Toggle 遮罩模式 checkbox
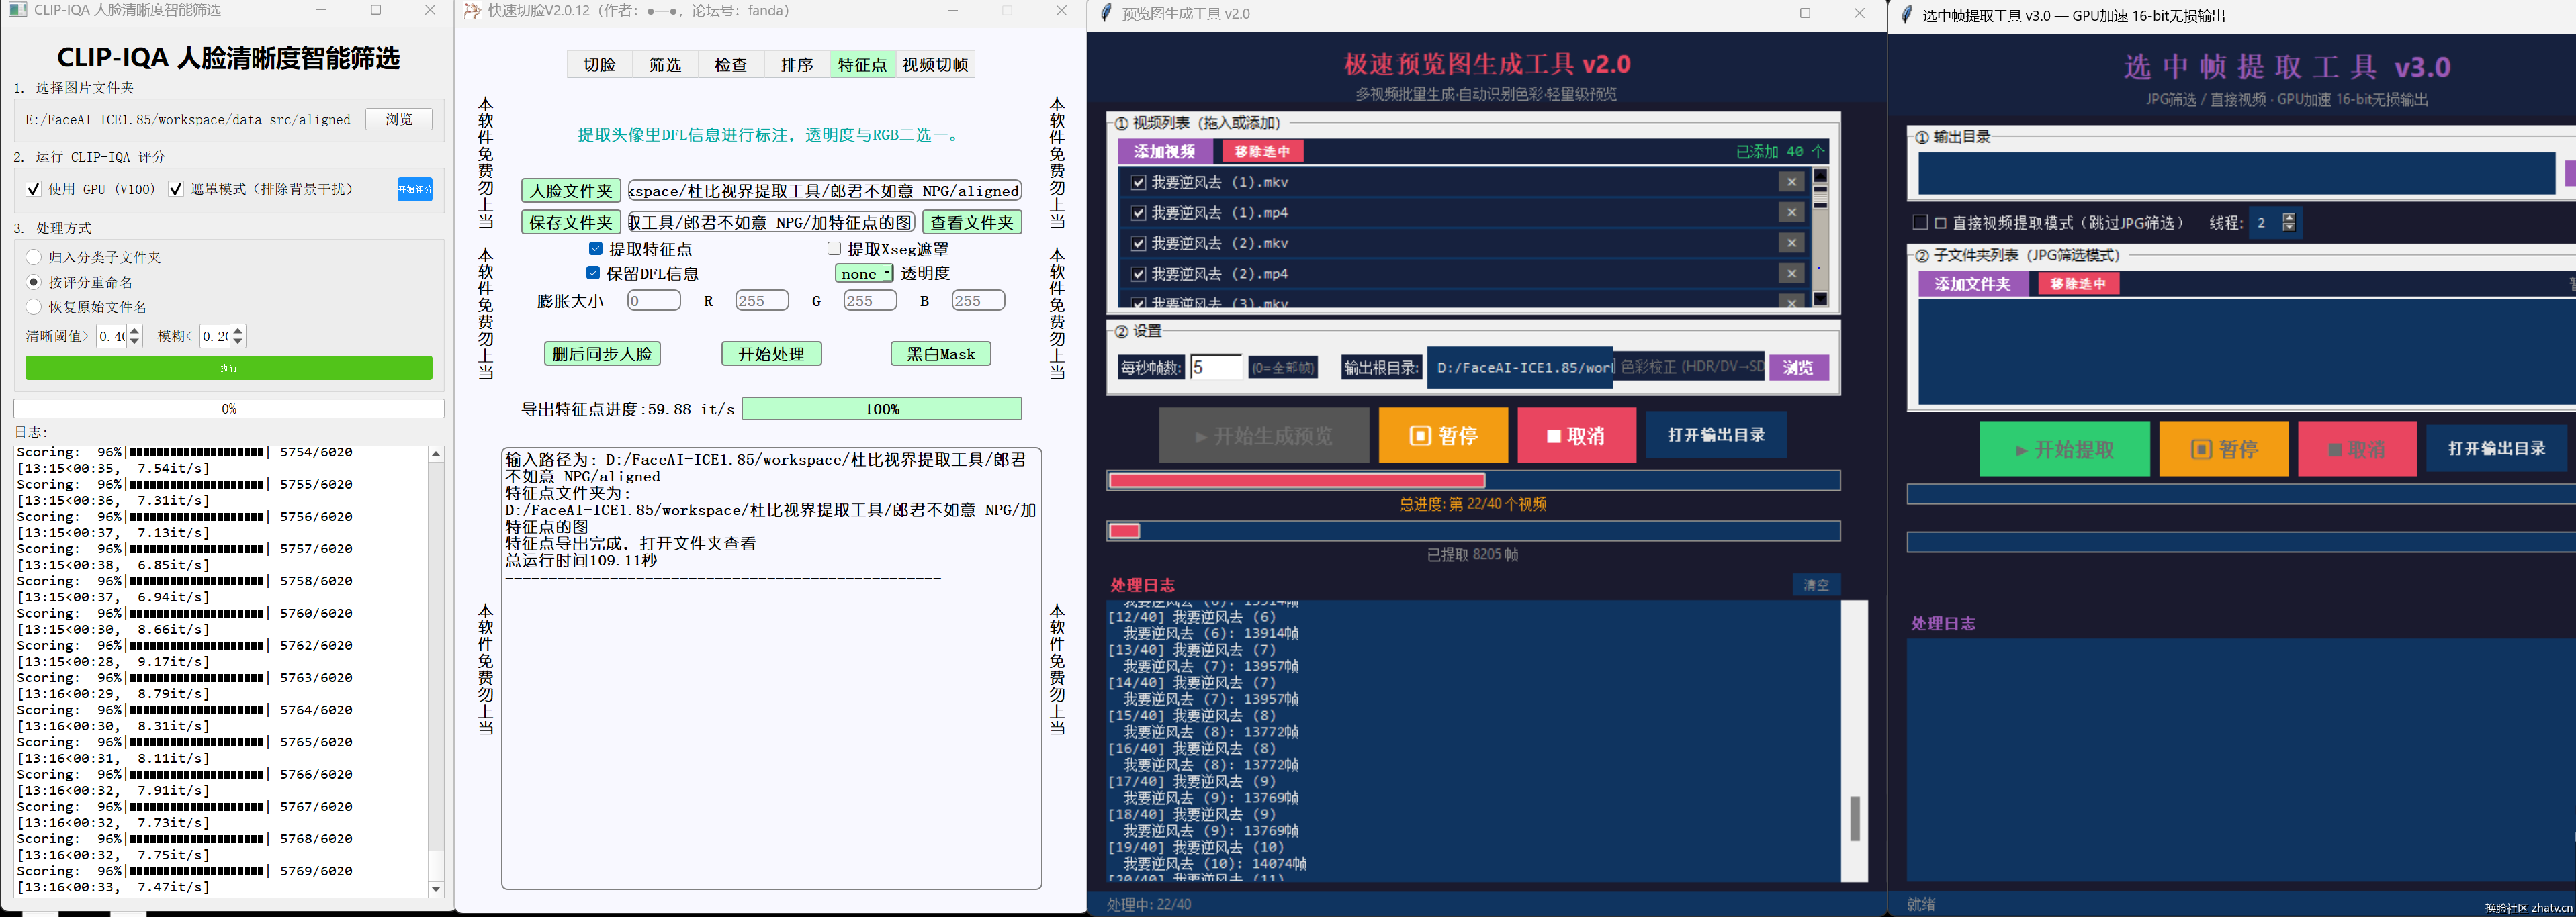 pos(176,189)
